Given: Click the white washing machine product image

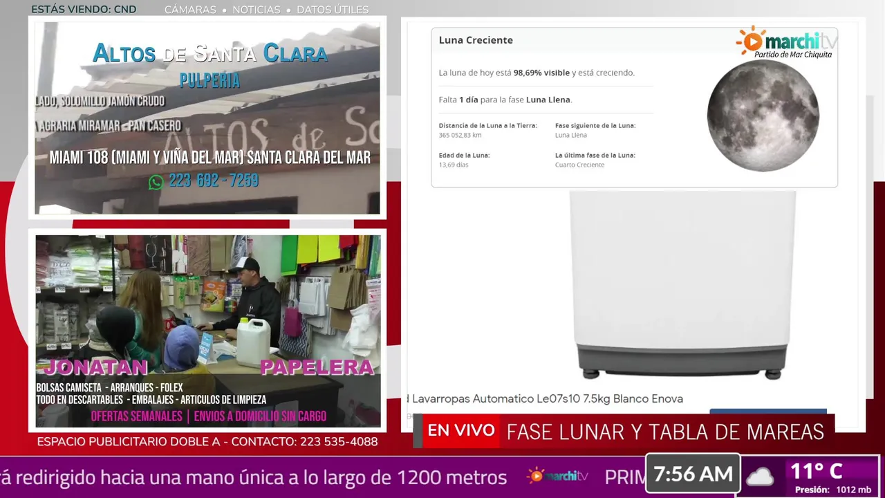Looking at the screenshot, I should pyautogui.click(x=682, y=285).
